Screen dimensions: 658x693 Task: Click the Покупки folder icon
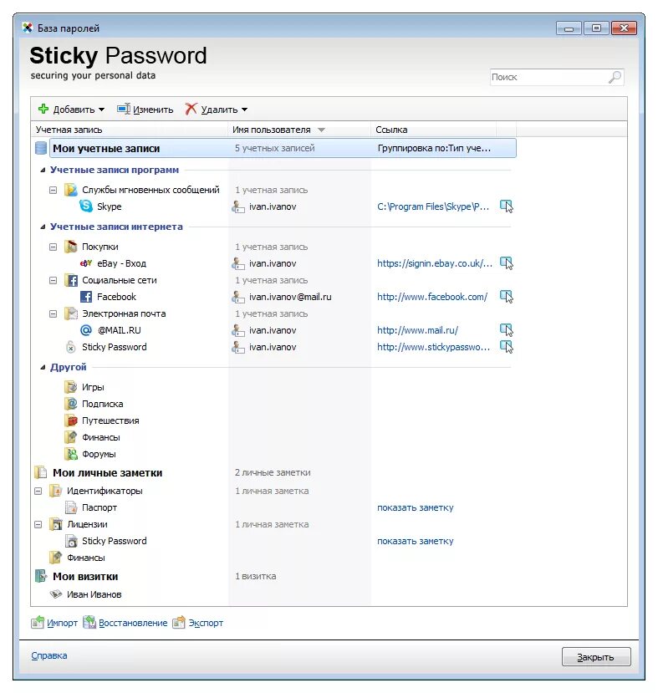point(71,247)
